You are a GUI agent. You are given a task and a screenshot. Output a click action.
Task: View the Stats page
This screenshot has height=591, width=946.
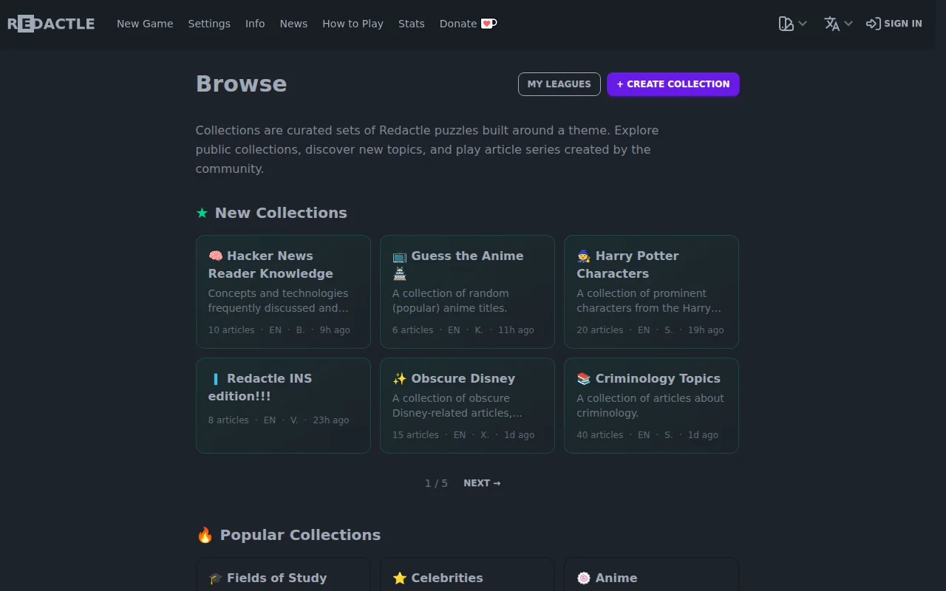pyautogui.click(x=412, y=24)
